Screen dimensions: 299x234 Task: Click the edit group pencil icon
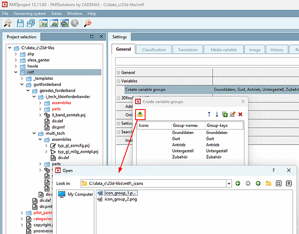click(233, 114)
